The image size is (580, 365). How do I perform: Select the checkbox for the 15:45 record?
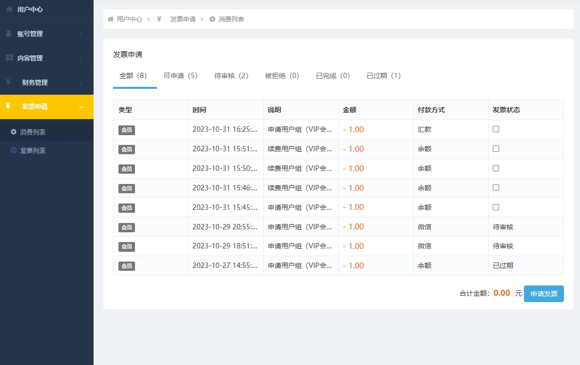[x=496, y=207]
